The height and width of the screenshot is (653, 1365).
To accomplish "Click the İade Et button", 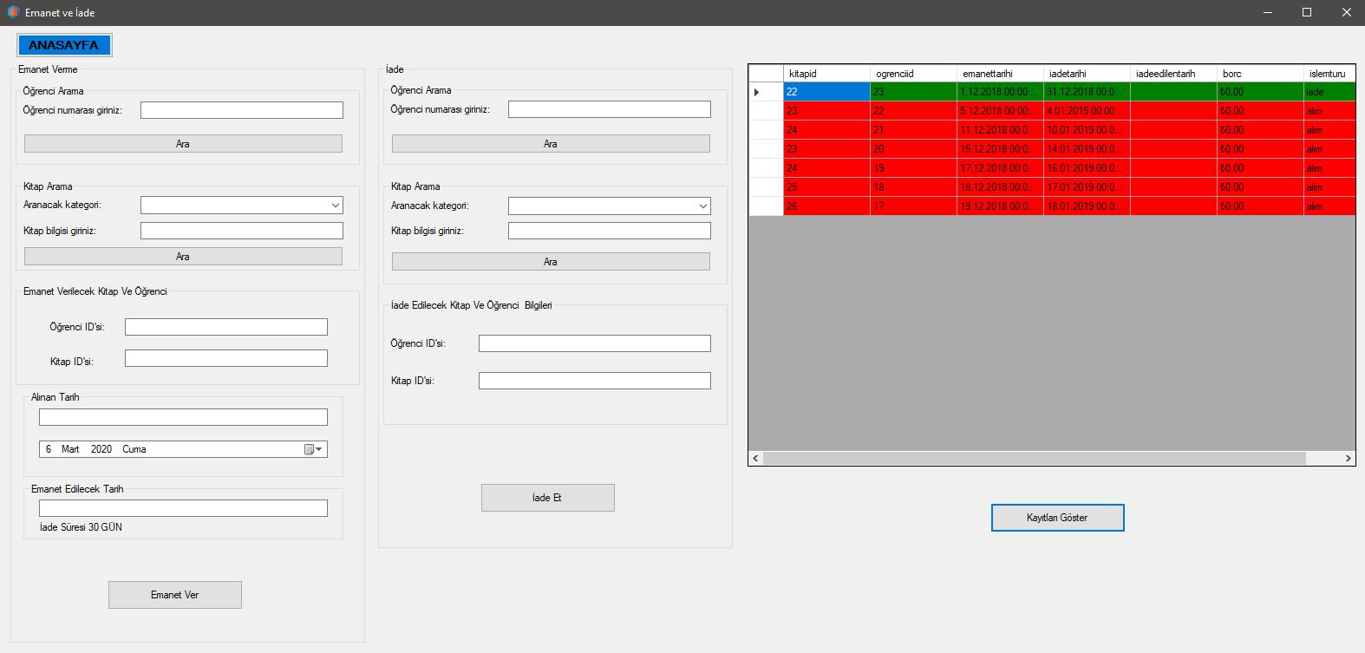I will click(548, 498).
